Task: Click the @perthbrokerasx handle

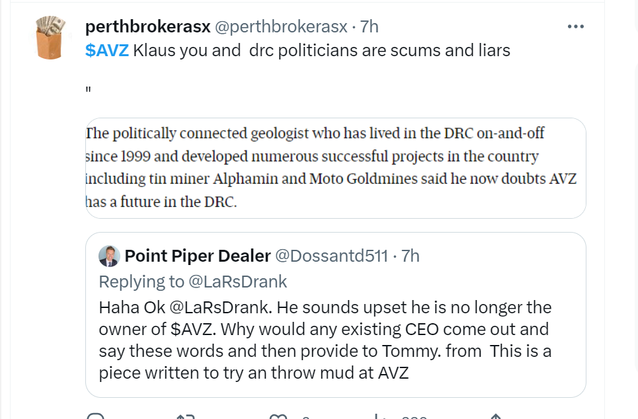Action: (x=281, y=27)
